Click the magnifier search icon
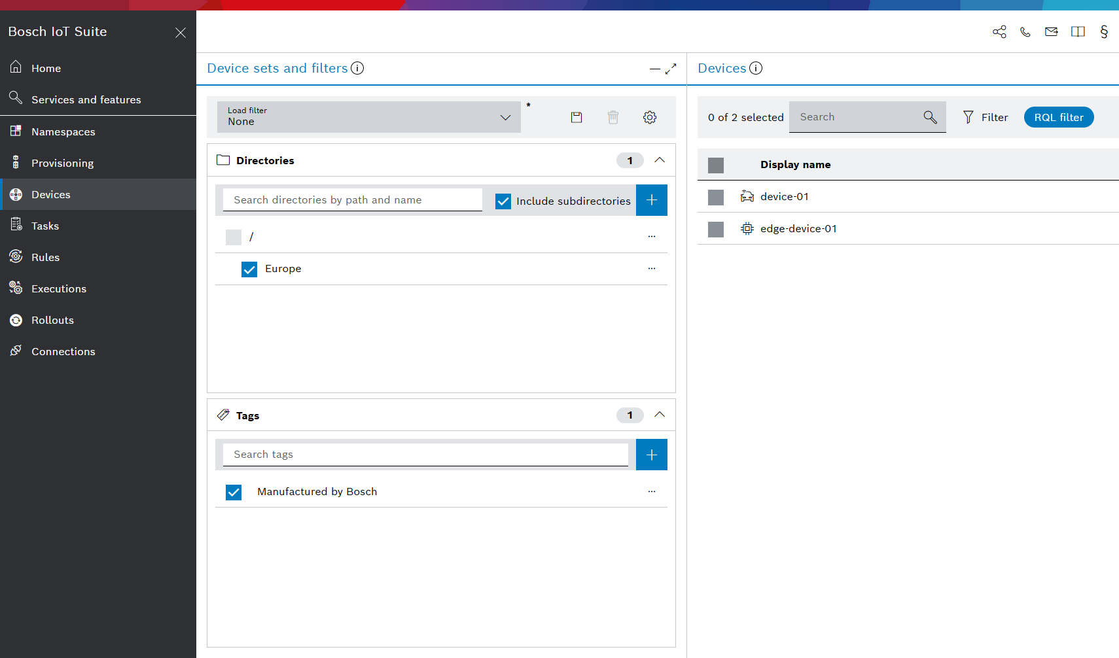This screenshot has height=658, width=1119. pos(930,117)
